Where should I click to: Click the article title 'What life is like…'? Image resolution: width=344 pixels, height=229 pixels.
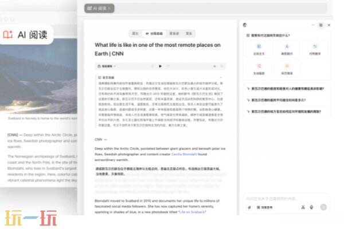158,49
